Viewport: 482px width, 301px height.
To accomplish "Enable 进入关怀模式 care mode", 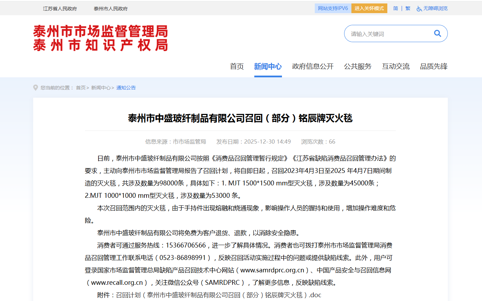I will tap(369, 8).
